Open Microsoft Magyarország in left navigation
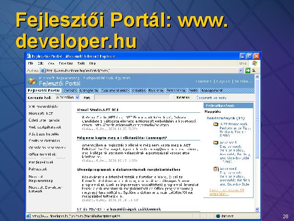This screenshot has height=221, width=294. [40, 179]
